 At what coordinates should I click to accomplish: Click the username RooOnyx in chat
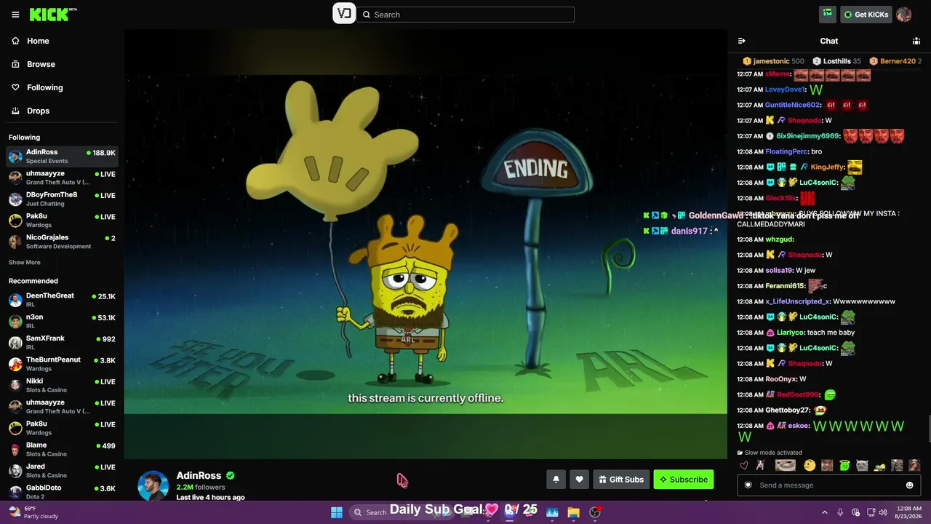(x=780, y=379)
